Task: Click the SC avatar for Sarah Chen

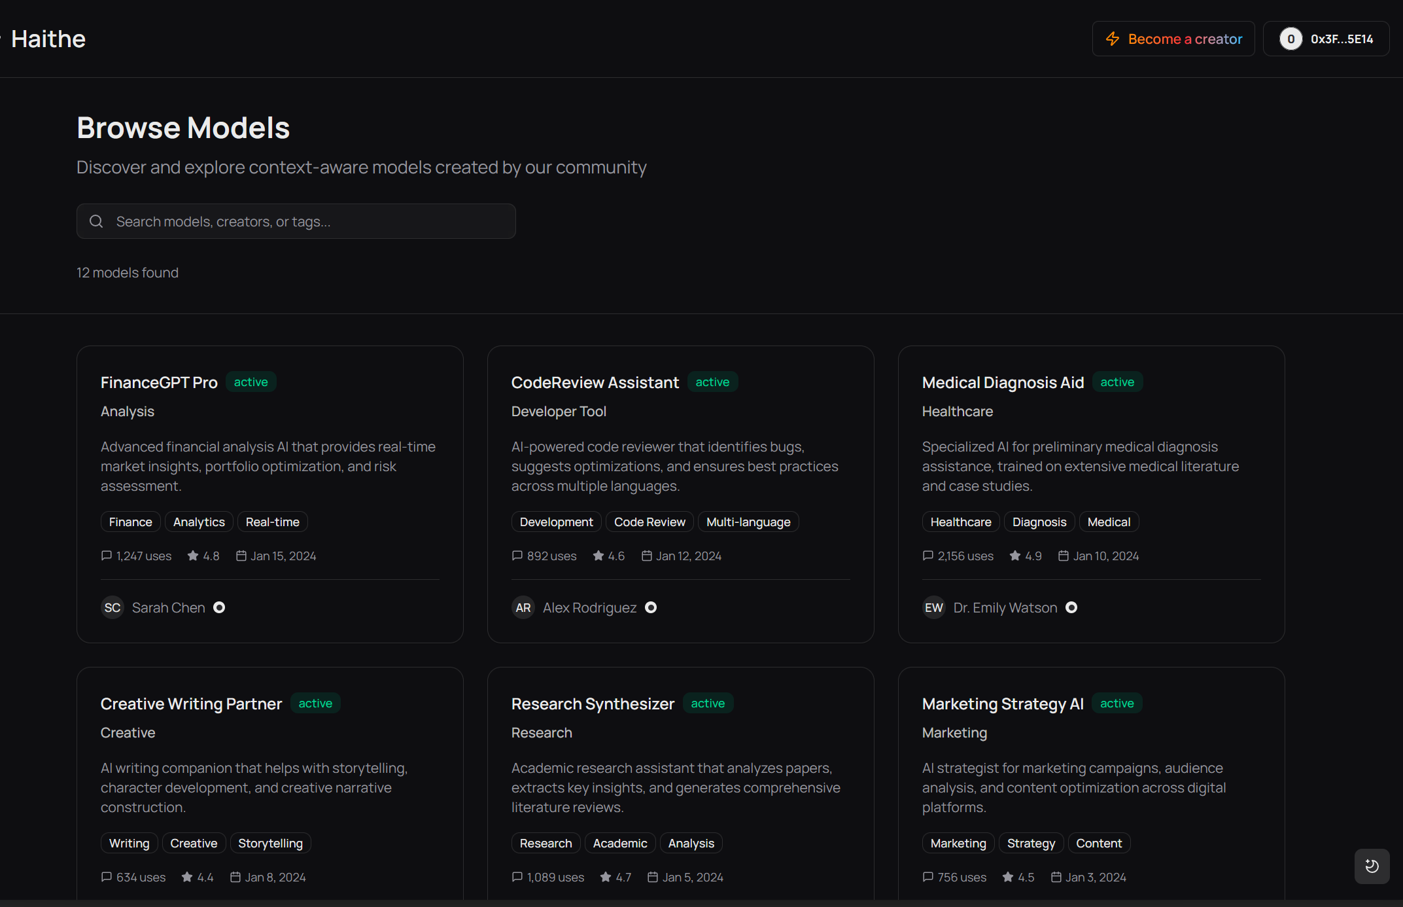Action: (113, 607)
